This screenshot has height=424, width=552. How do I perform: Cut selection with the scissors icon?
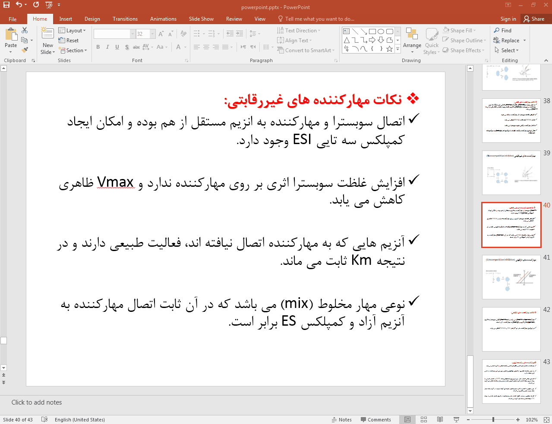point(25,30)
